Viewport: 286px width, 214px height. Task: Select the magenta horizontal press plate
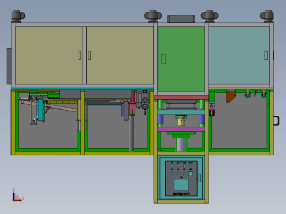click(181, 129)
